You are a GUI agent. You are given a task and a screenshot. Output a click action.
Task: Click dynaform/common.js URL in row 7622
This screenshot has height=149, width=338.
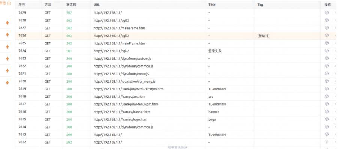pos(123,66)
